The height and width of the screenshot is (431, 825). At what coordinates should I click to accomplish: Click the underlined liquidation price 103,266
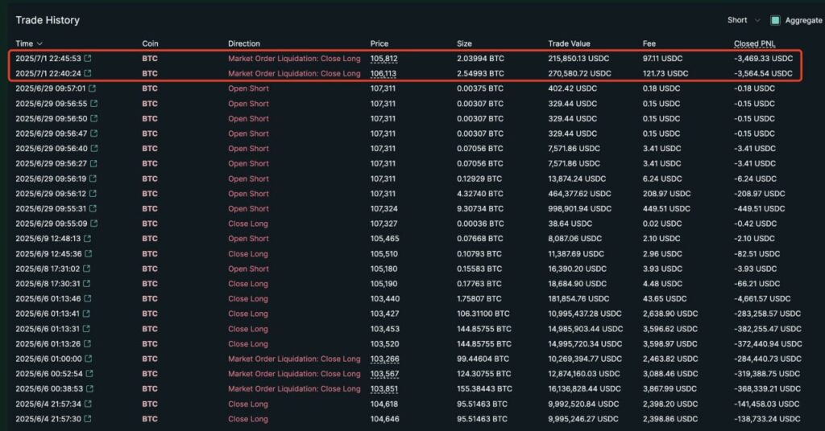point(383,359)
